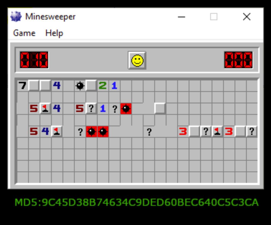Toggle the flat '?' left of the lone red mine
This screenshot has width=271, height=225.
tap(115, 109)
